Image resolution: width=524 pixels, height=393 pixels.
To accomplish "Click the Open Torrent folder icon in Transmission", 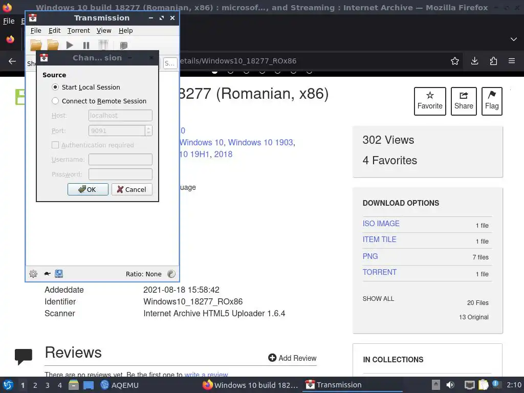I will coord(36,45).
